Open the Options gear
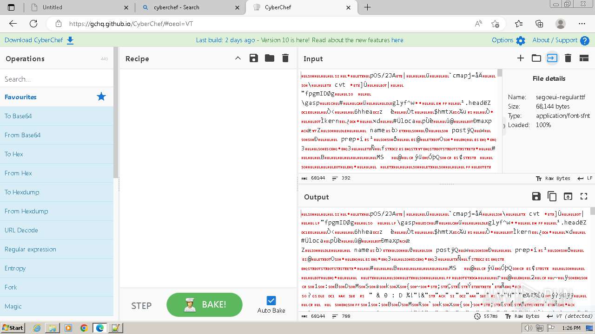 509,40
